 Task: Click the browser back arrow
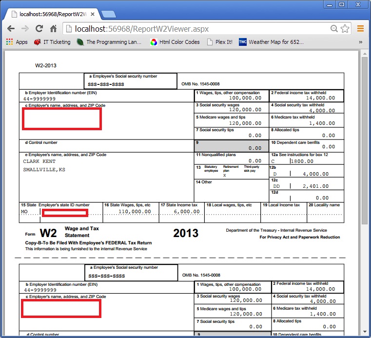(x=10, y=29)
